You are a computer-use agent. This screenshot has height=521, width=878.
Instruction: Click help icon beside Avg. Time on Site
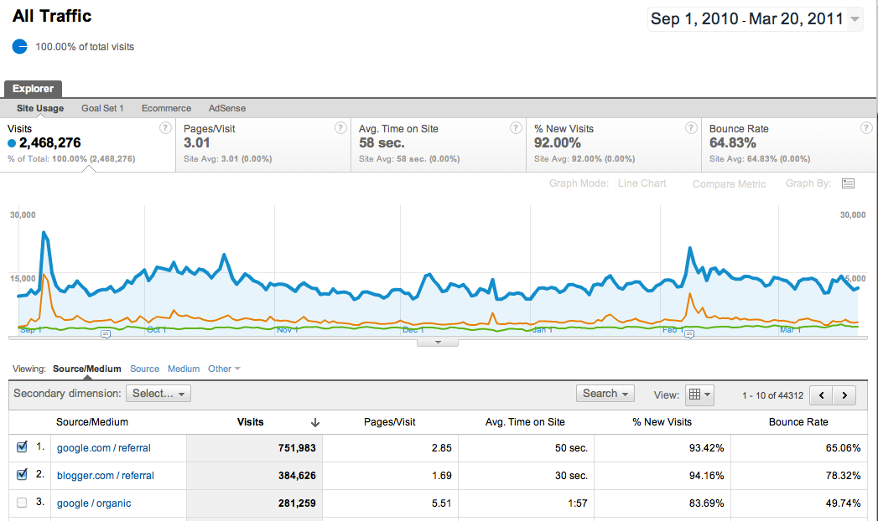[516, 128]
